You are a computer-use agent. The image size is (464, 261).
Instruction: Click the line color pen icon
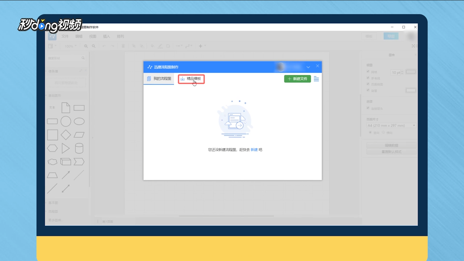[160, 46]
